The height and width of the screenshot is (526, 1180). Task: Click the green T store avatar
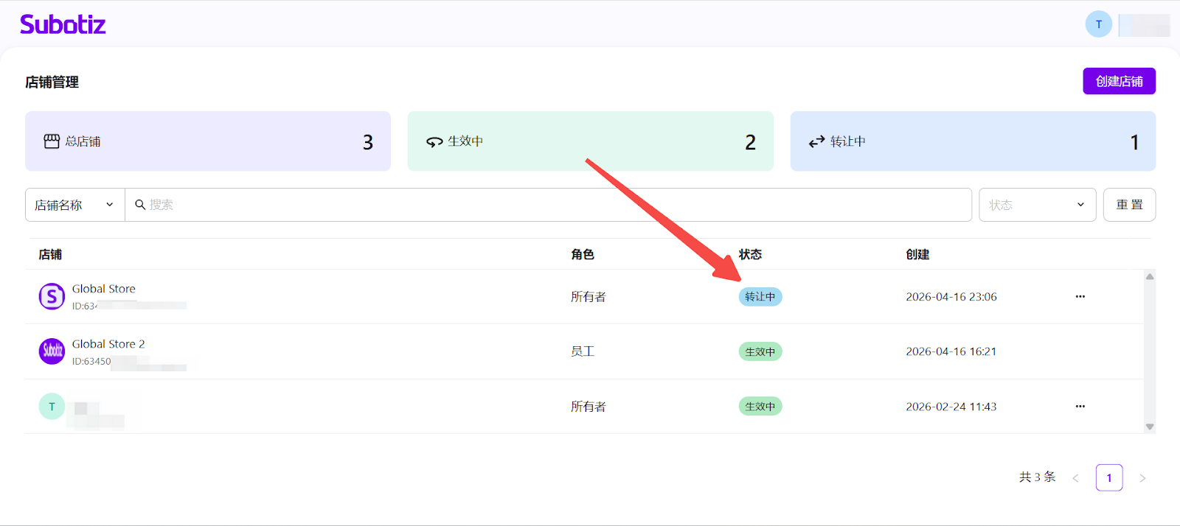click(x=52, y=407)
